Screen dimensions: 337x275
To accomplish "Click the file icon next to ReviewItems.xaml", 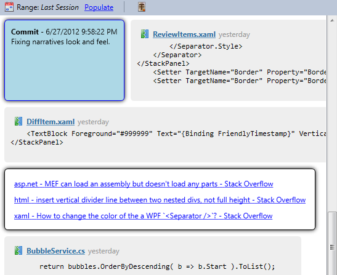I will (x=145, y=34).
